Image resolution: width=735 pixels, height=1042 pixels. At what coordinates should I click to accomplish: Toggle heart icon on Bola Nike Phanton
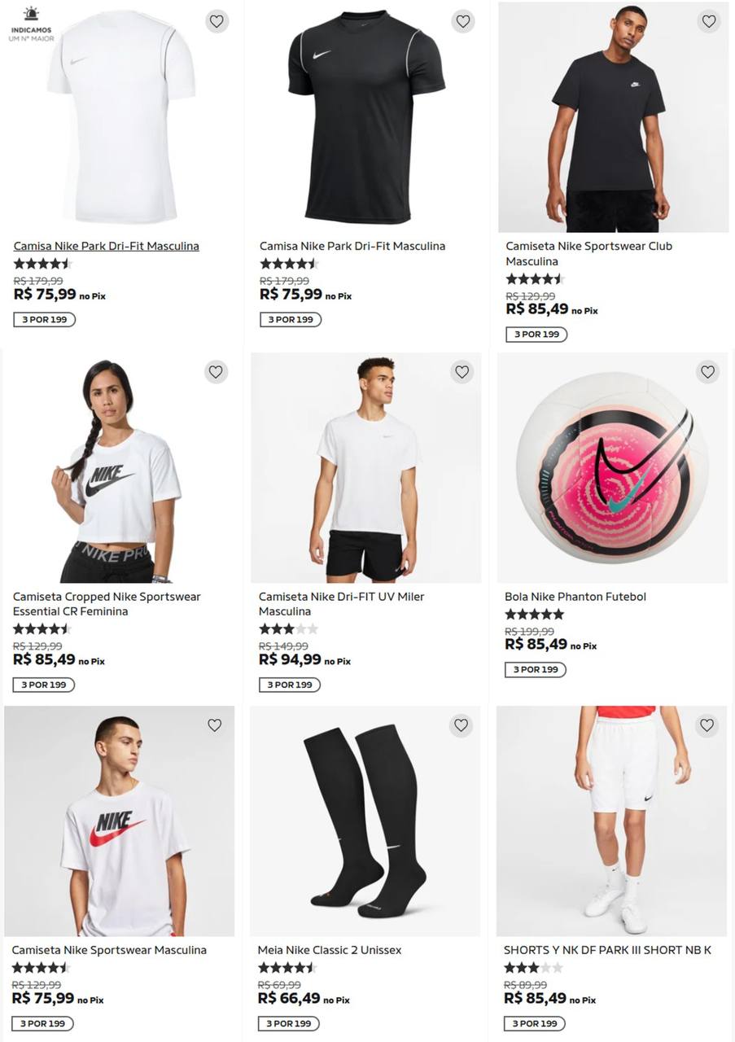pyautogui.click(x=708, y=372)
